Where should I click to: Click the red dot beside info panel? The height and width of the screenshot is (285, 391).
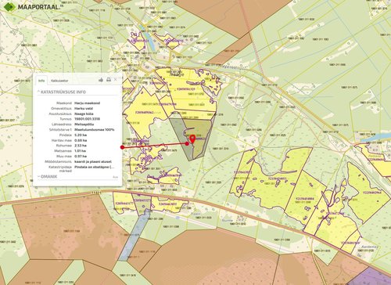pos(122,147)
